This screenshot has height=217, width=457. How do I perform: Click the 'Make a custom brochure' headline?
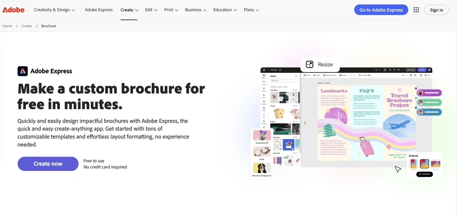(x=111, y=97)
